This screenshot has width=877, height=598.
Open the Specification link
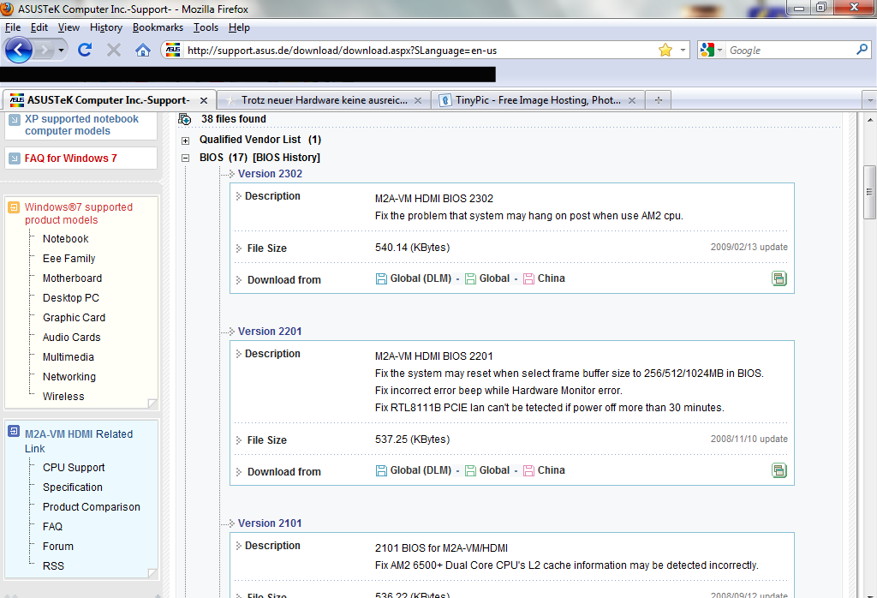(x=73, y=487)
